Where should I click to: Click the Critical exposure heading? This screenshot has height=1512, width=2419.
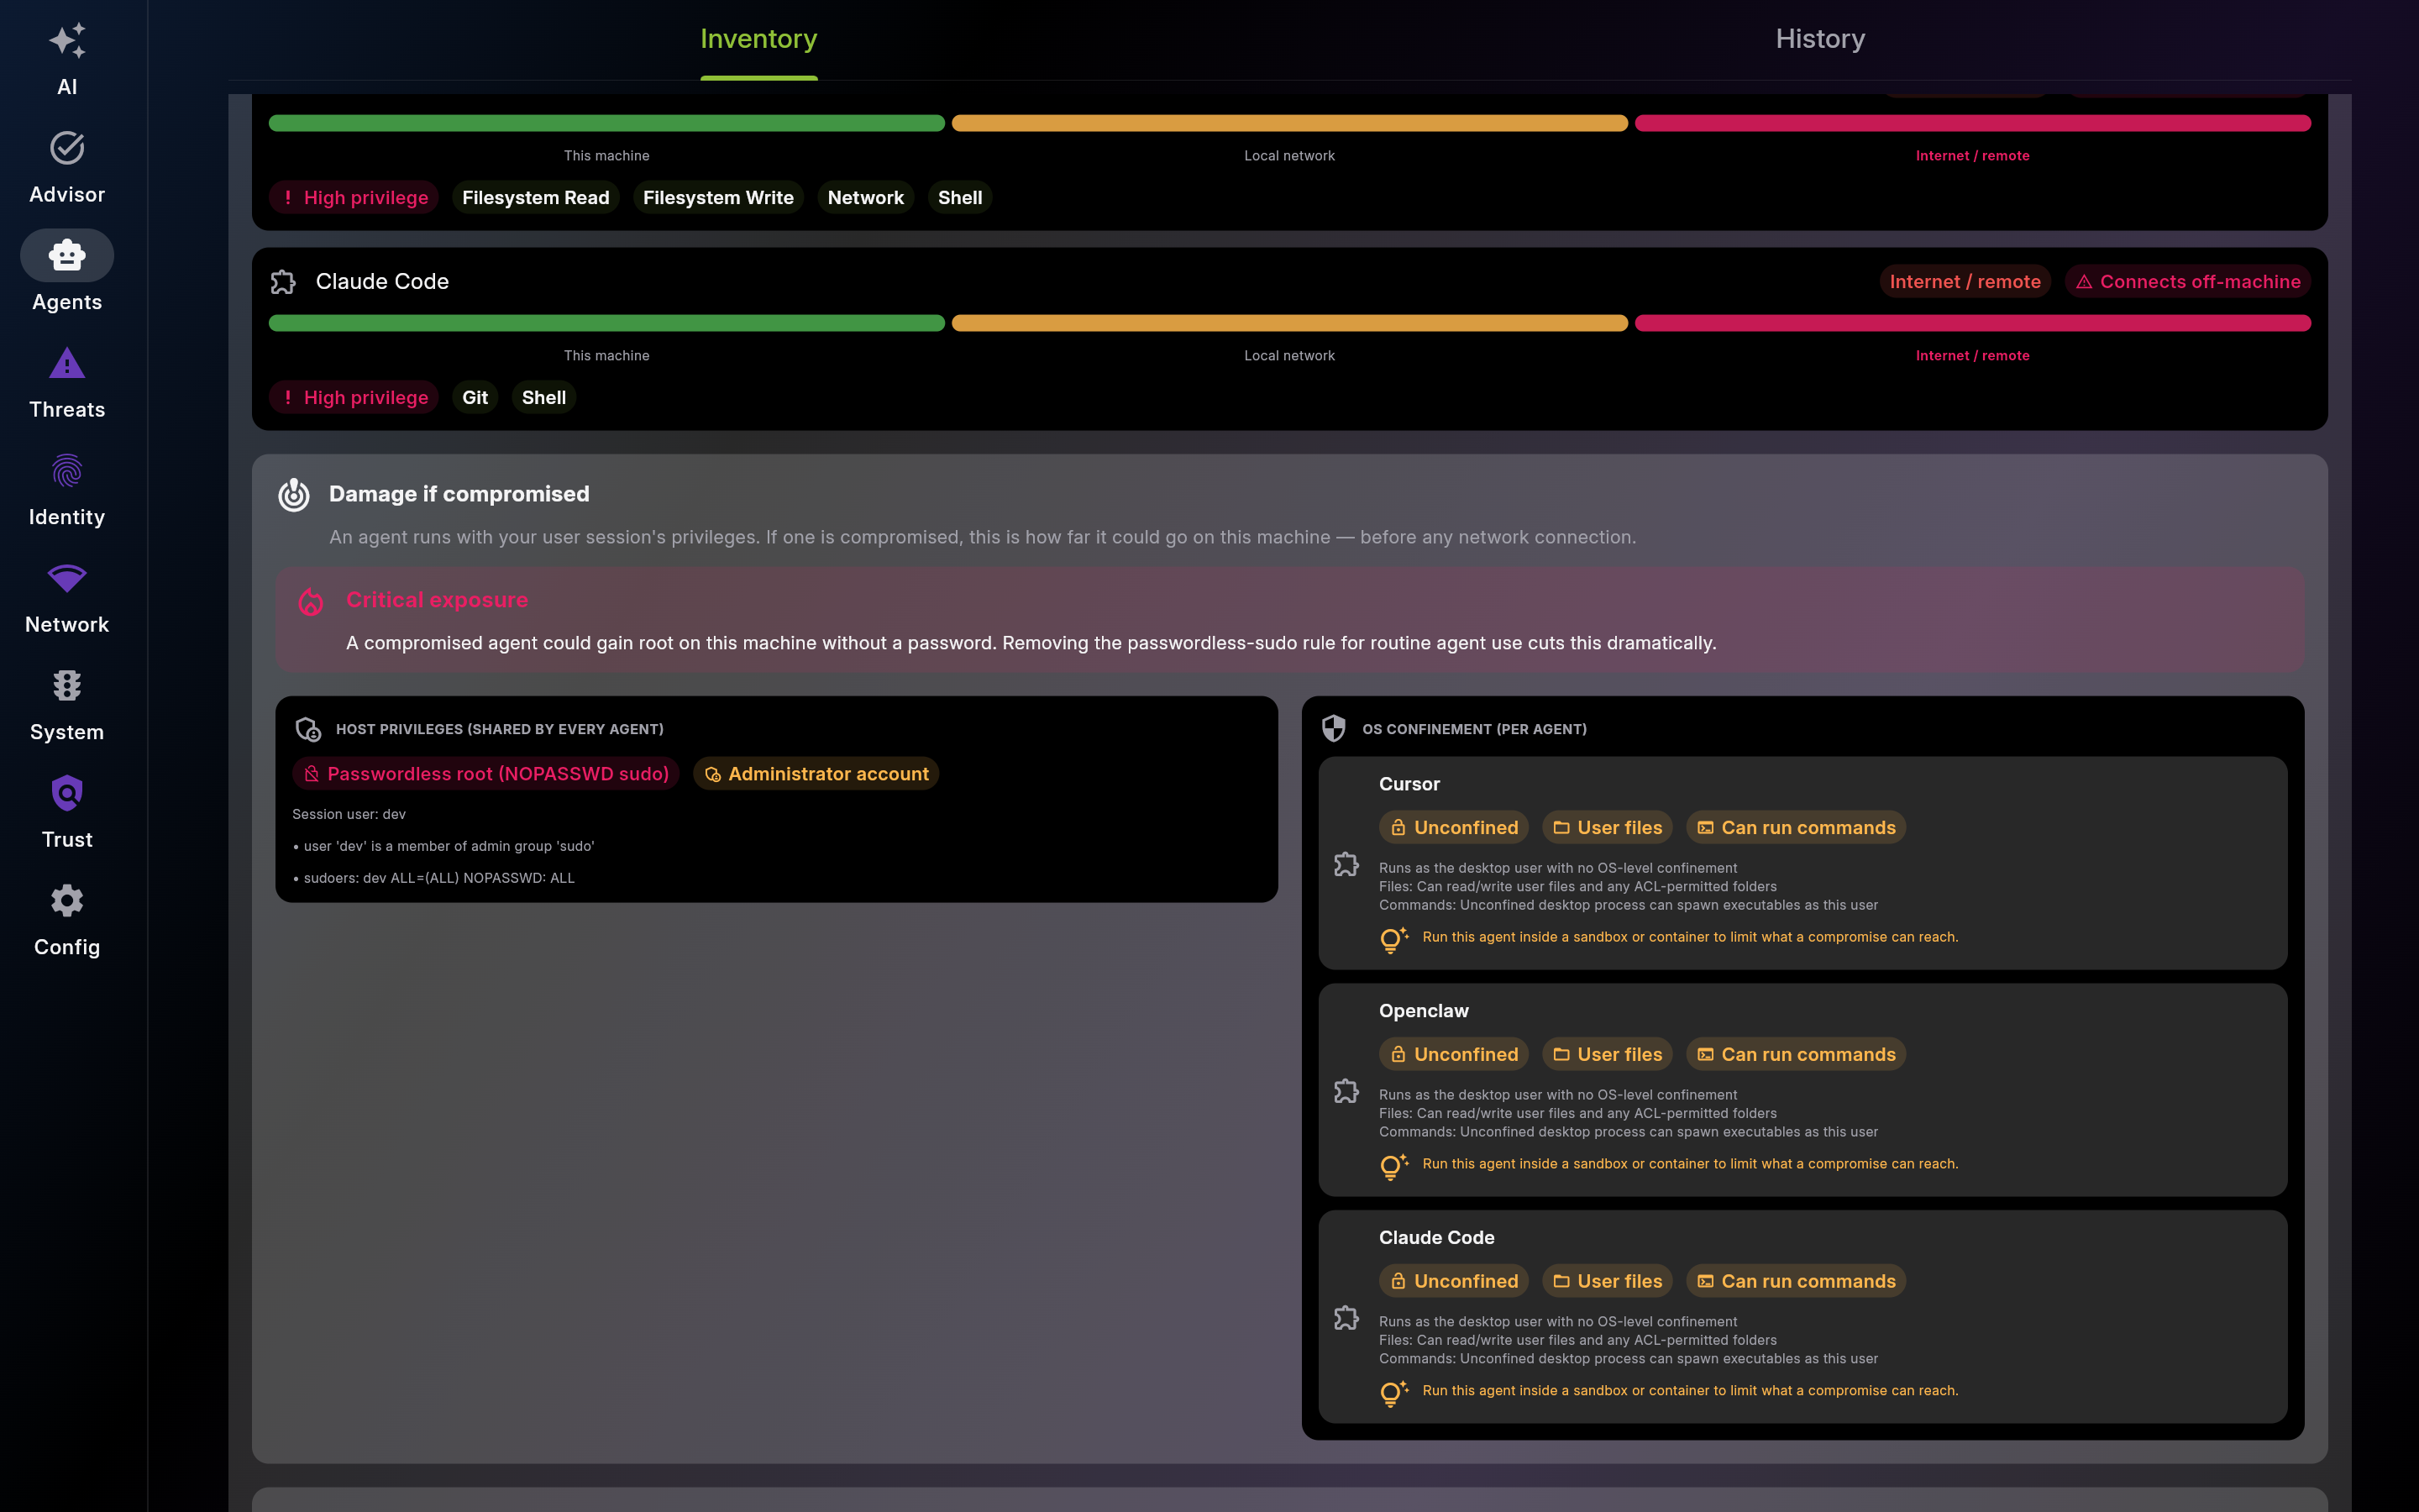tap(437, 600)
